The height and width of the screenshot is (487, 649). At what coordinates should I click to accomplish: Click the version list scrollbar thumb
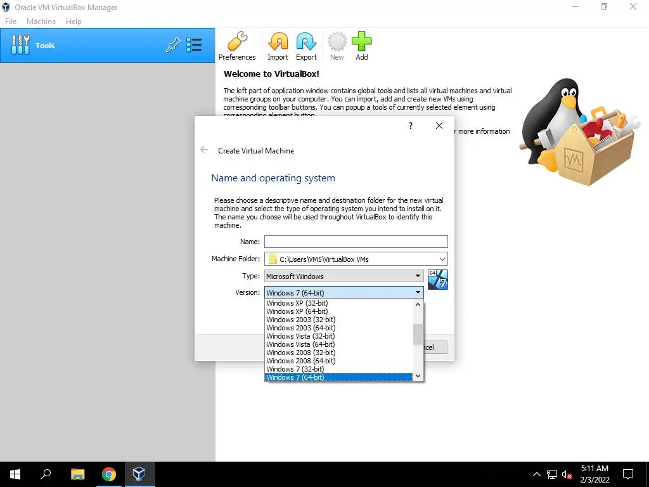(x=418, y=334)
